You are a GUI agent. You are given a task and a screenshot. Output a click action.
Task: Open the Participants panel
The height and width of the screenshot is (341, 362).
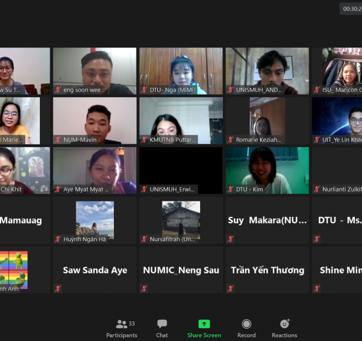[122, 328]
